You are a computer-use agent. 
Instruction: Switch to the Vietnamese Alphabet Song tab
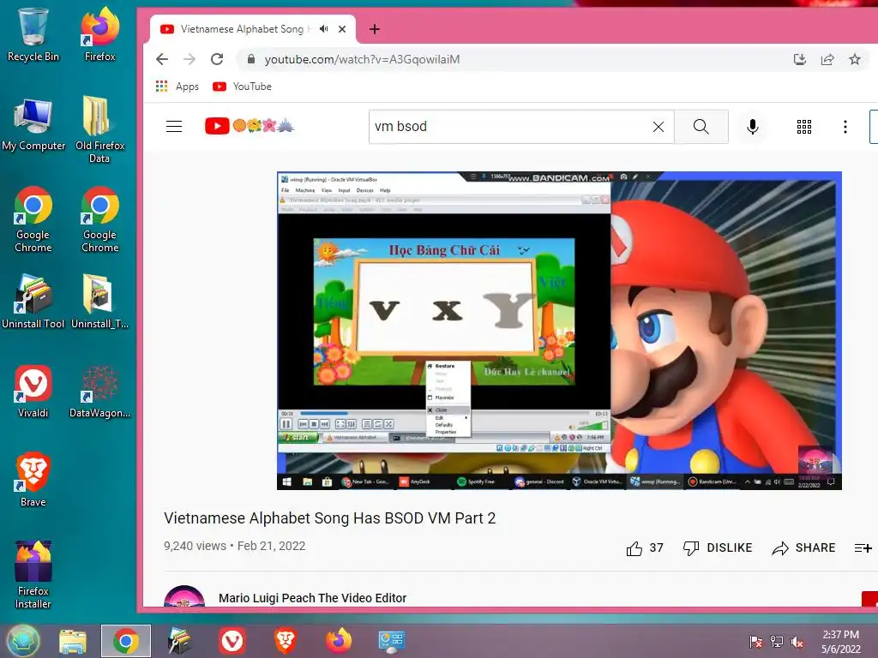click(x=241, y=29)
